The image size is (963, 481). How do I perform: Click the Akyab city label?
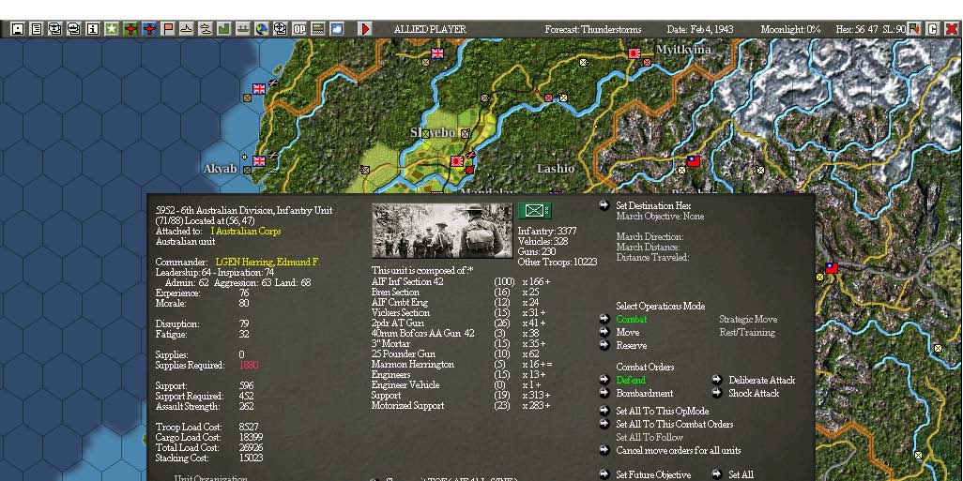pyautogui.click(x=220, y=168)
